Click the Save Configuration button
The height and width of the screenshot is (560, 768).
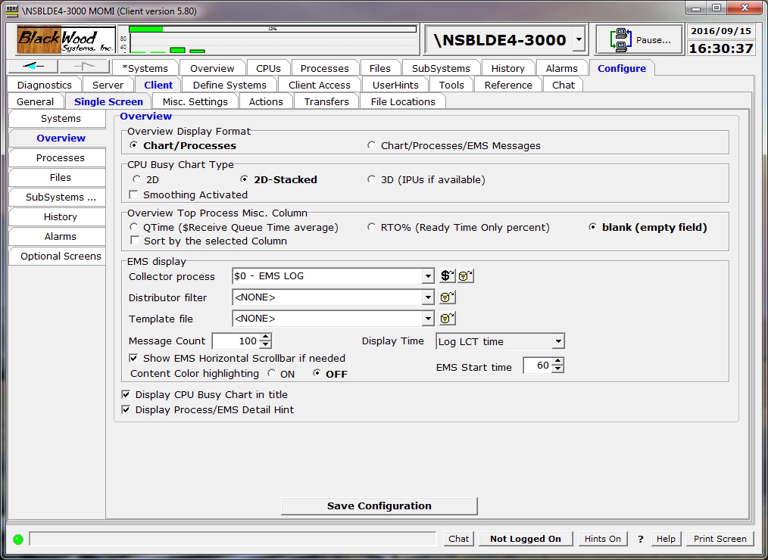pos(379,506)
